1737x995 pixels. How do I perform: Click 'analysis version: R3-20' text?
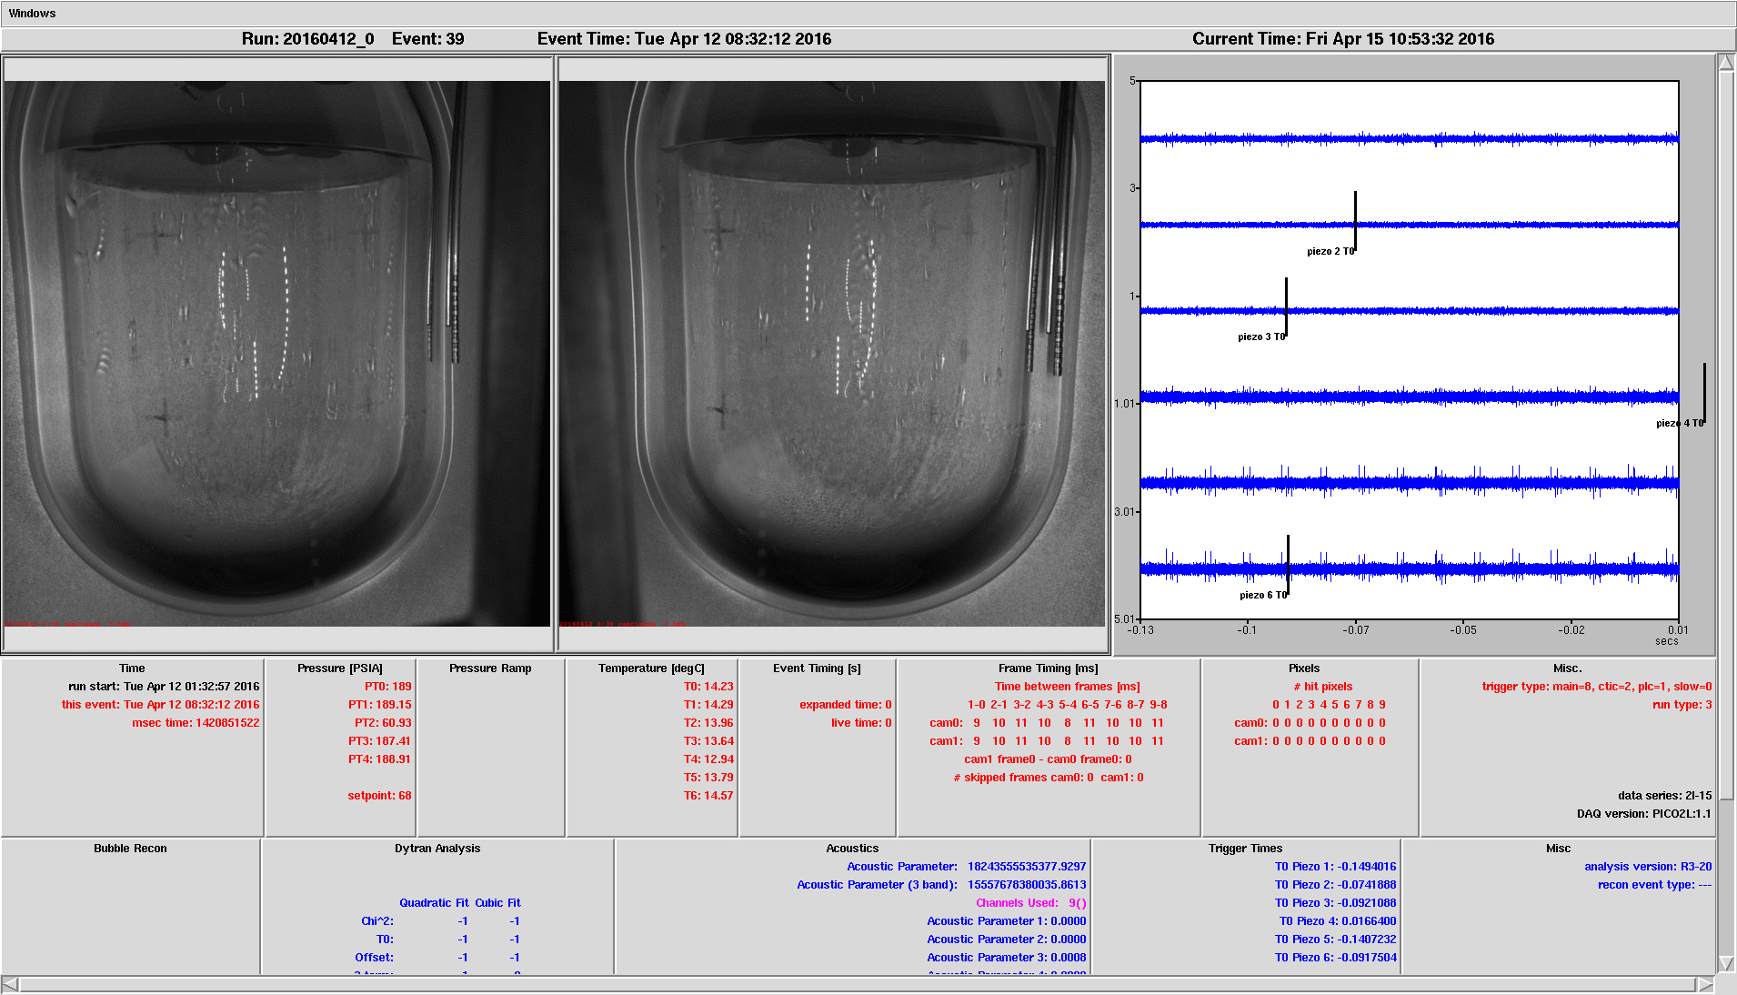click(1648, 867)
